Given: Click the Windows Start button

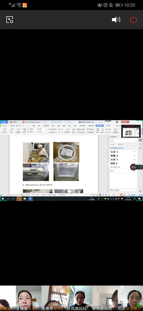Looking at the screenshot, I should (x=3, y=199).
